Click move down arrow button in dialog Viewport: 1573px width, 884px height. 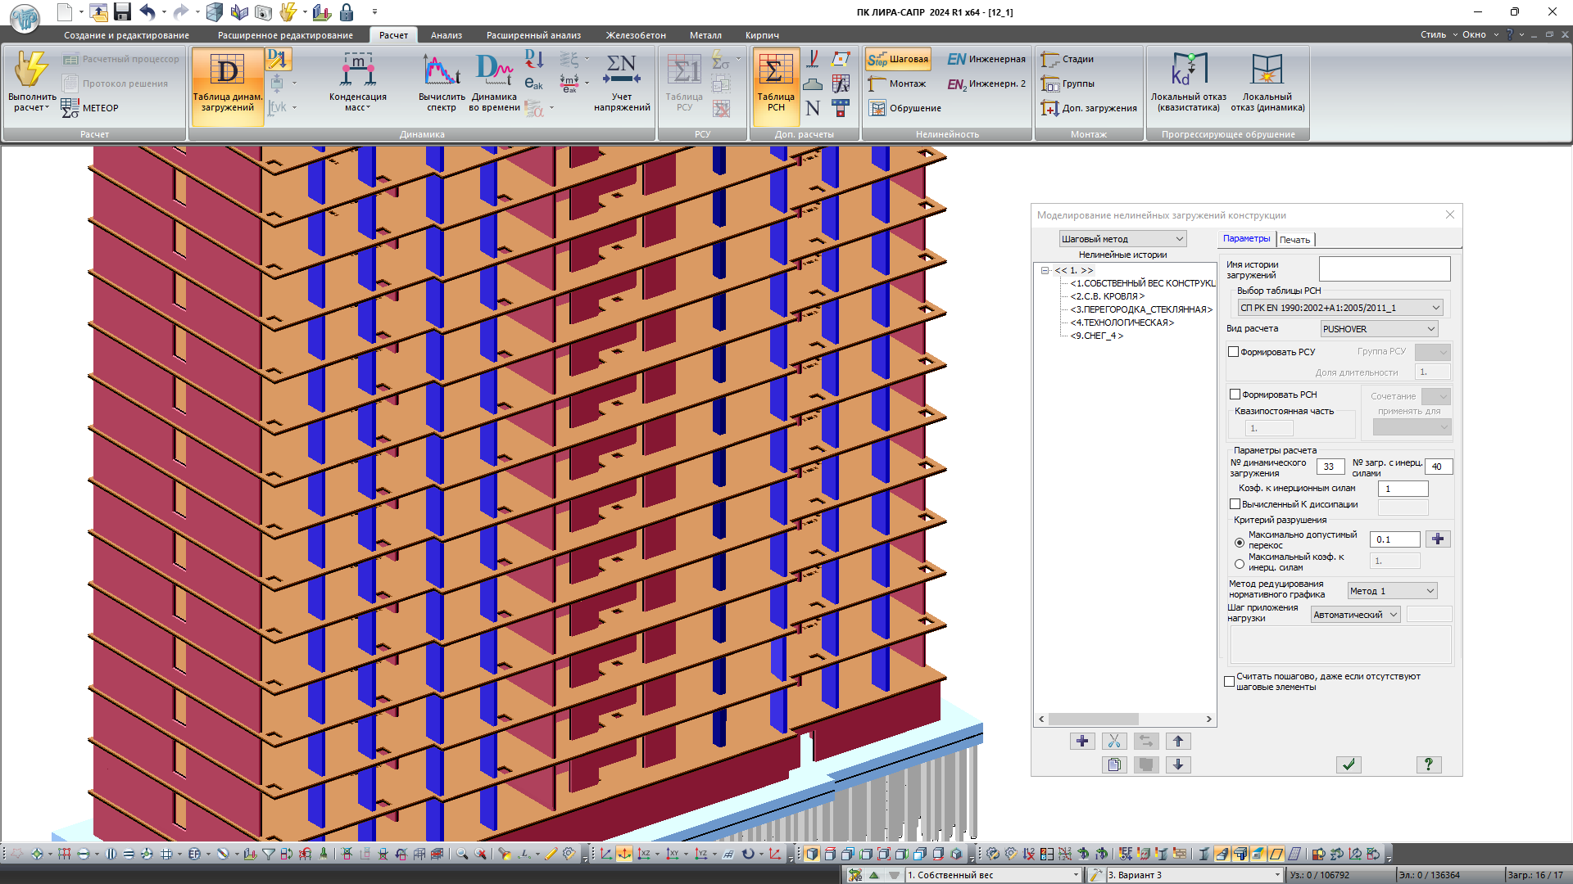(x=1178, y=764)
